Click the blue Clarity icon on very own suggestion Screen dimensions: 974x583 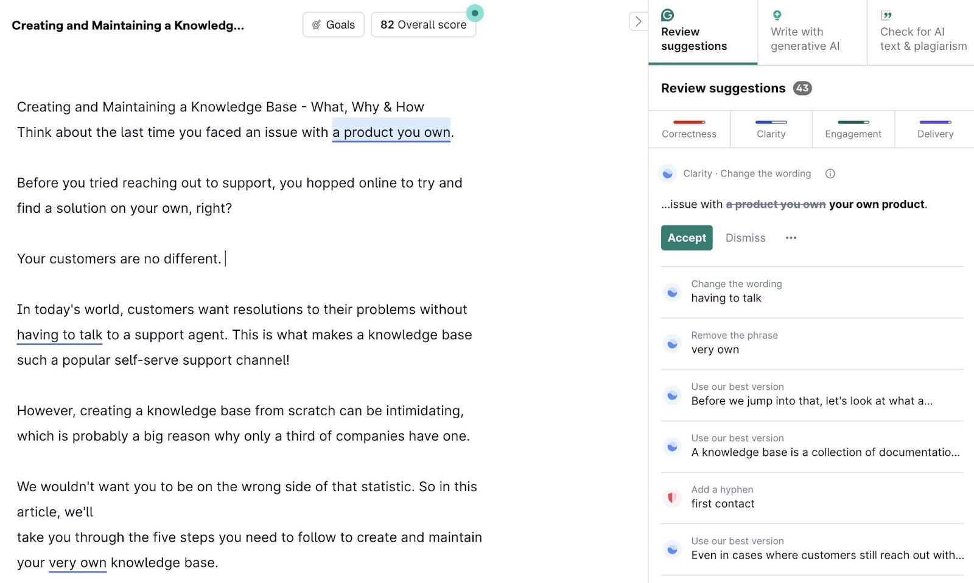(671, 343)
